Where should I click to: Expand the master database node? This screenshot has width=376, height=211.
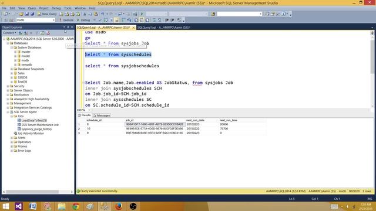[15, 52]
